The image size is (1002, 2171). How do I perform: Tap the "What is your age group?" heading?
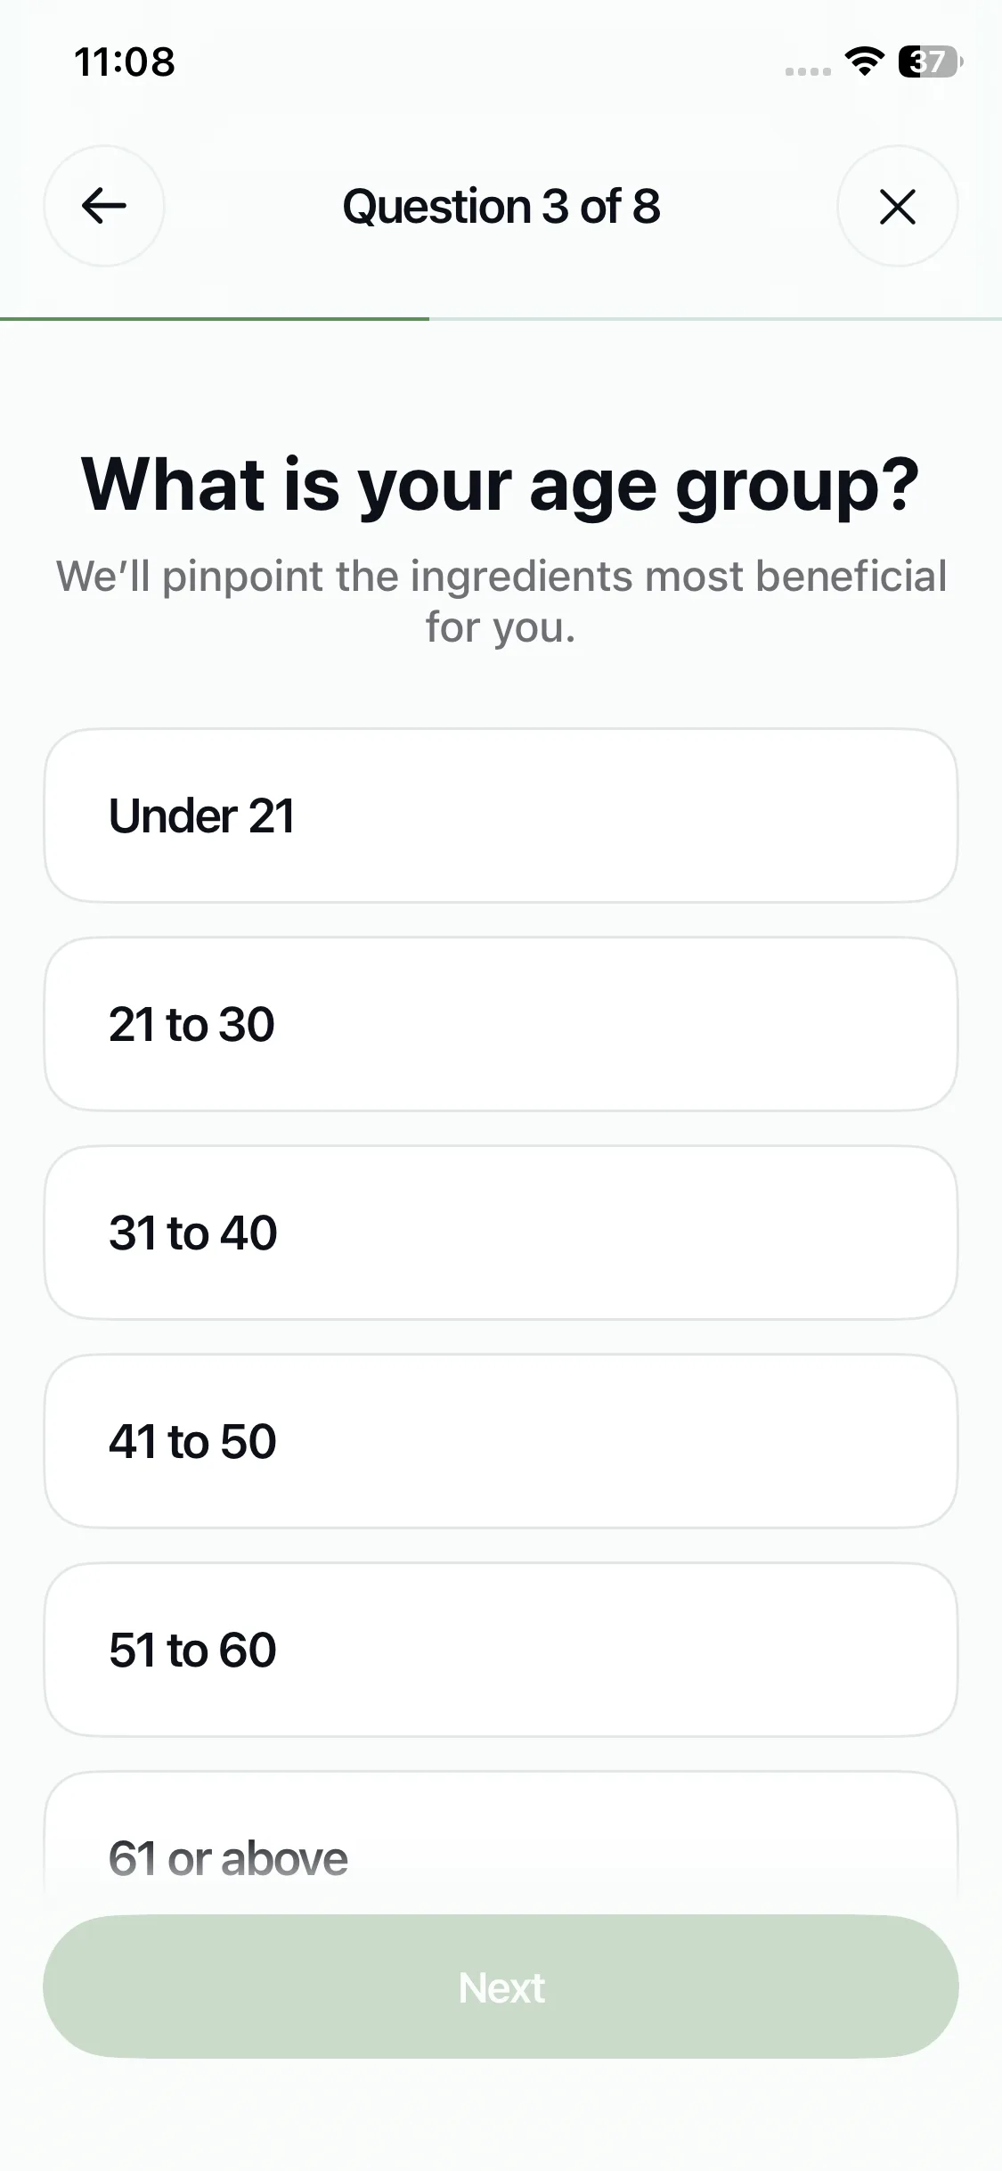coord(501,484)
